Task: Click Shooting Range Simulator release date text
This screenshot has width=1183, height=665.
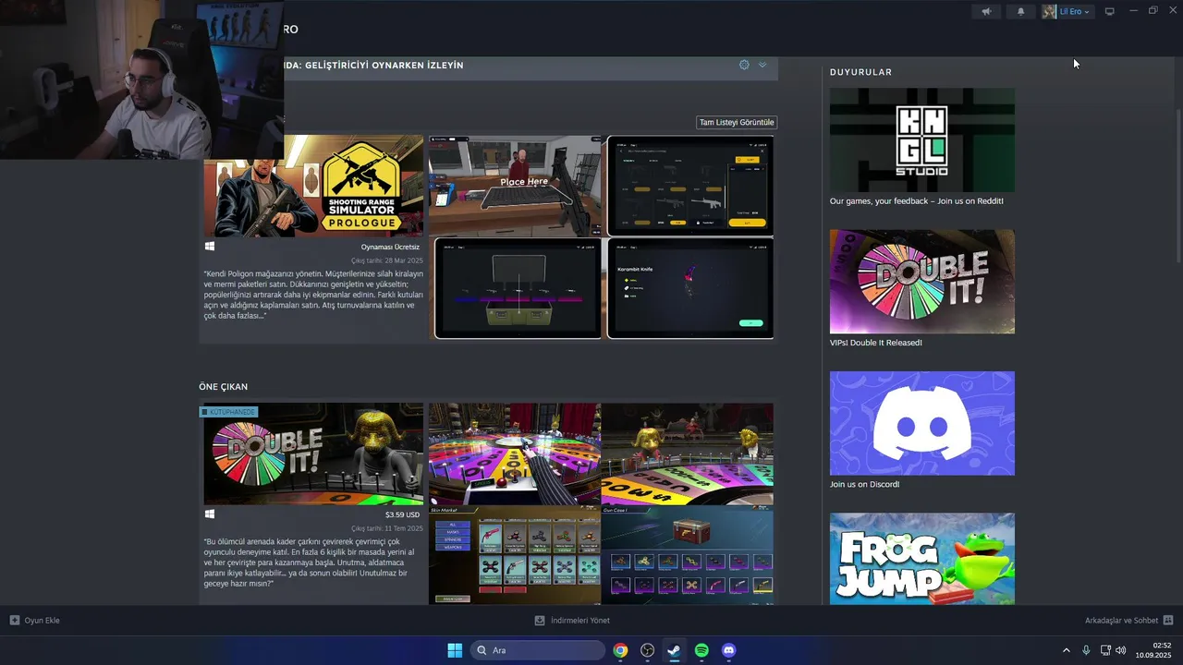Action: point(386,260)
